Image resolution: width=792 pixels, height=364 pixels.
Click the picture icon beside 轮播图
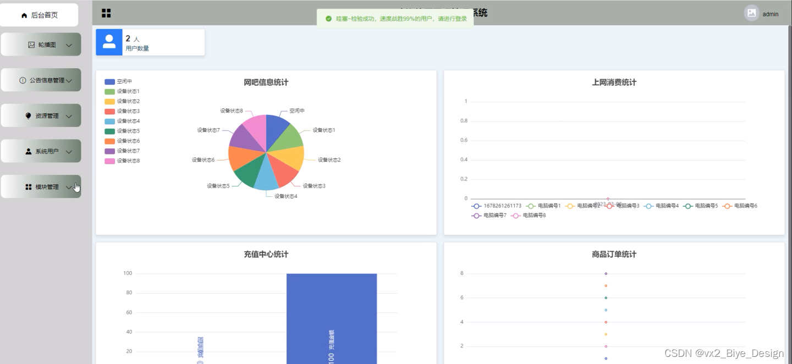[x=31, y=45]
